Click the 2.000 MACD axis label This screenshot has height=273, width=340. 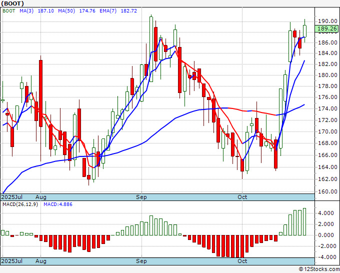tap(326, 224)
